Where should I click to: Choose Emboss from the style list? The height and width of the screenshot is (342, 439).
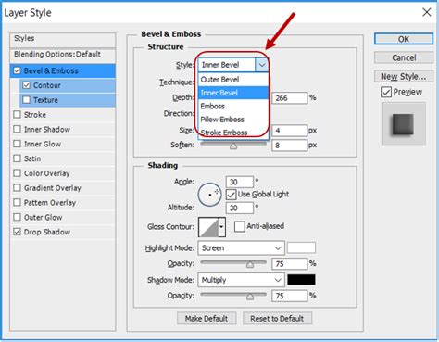(233, 106)
